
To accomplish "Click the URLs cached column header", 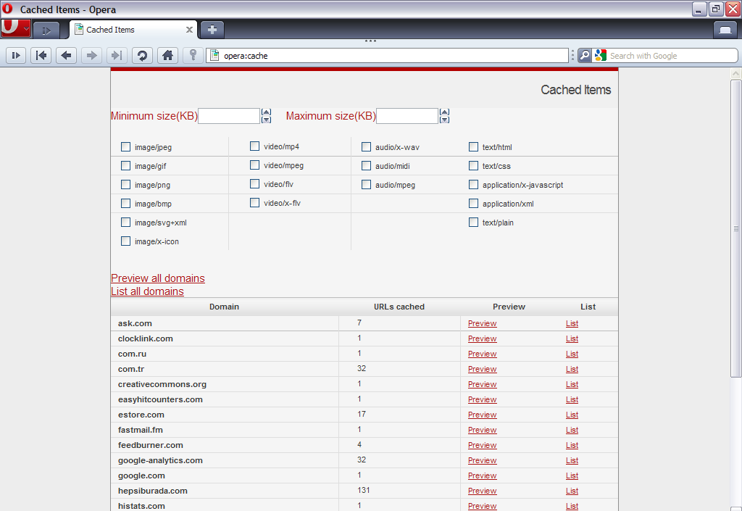I will (x=399, y=307).
